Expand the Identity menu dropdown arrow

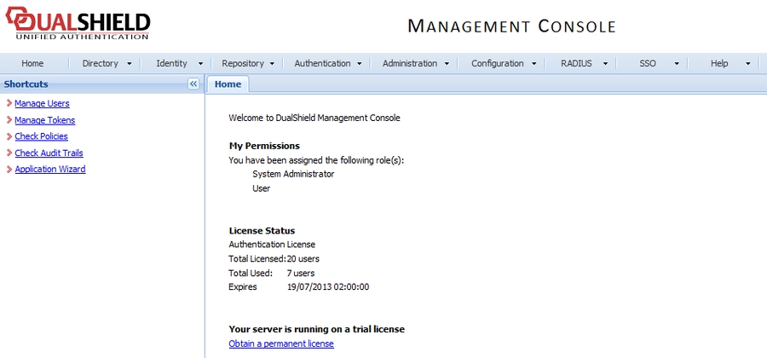[x=200, y=64]
